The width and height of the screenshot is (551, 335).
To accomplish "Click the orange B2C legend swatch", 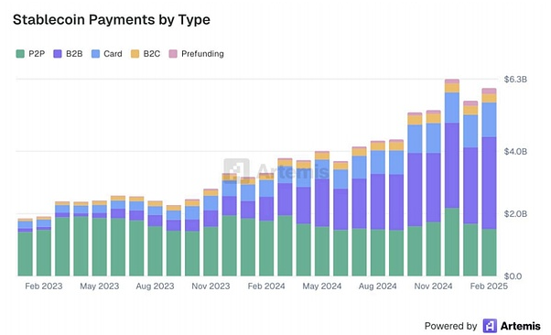I will pos(135,54).
